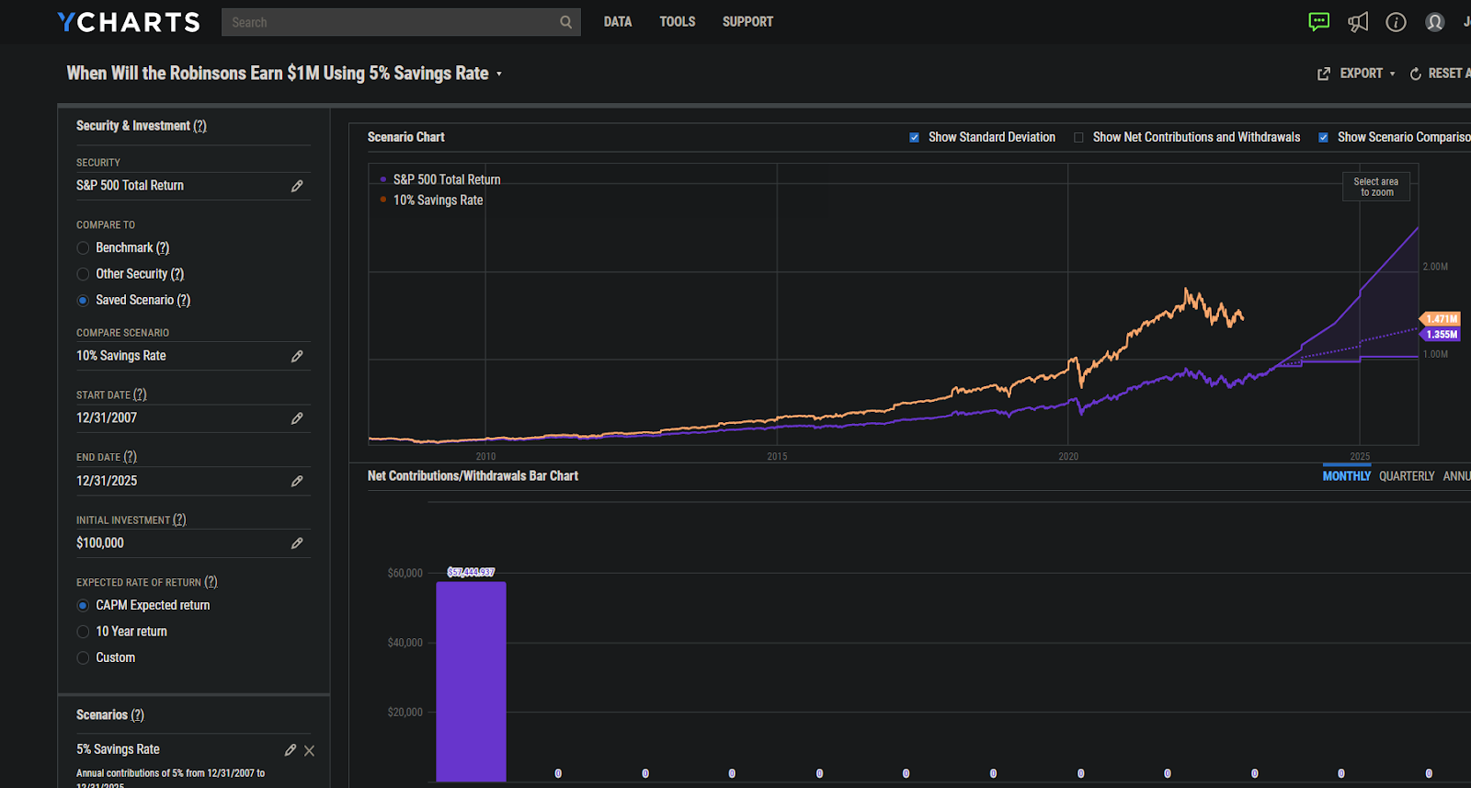Edit the $100,000 initial investment

[x=297, y=543]
